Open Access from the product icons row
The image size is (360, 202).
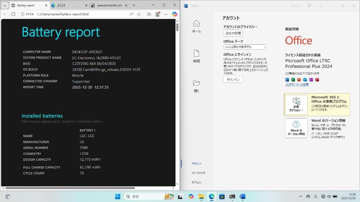click(317, 80)
